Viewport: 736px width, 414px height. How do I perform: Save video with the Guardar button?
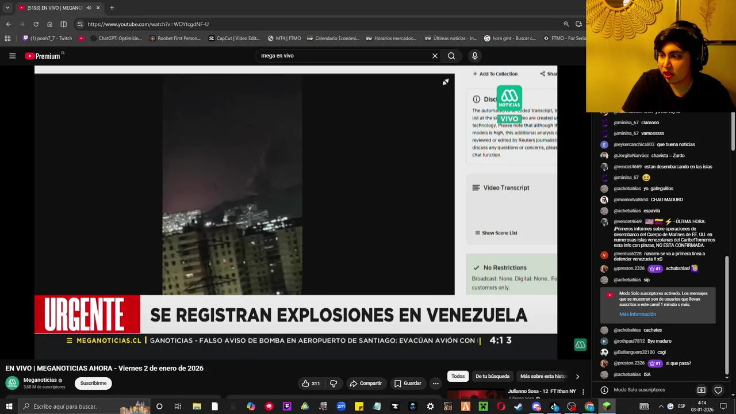point(408,384)
